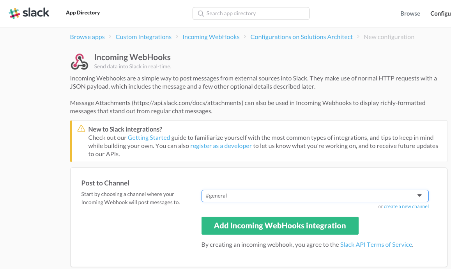Open the Configure menu item
This screenshot has height=269, width=451.
click(x=440, y=14)
